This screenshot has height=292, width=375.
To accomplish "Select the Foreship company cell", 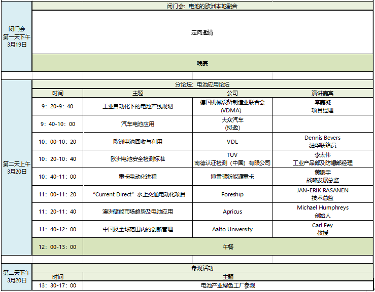I will 232,194.
